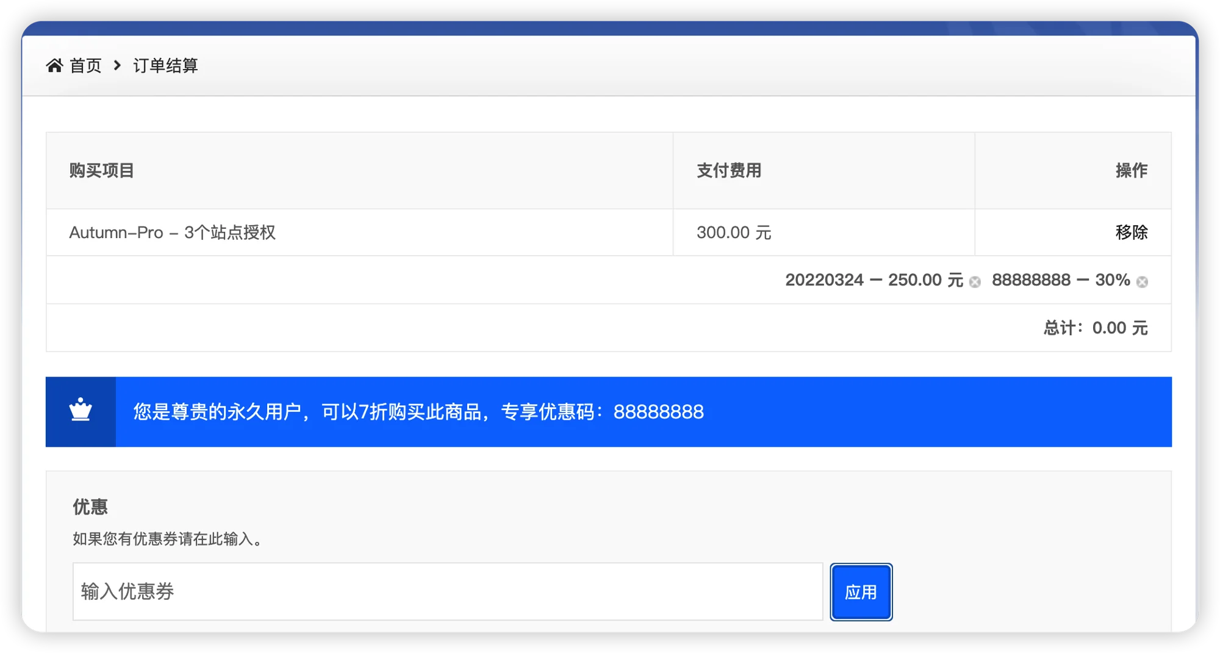Click the breadcrumb chevron arrow
Viewport: 1220px width, 653px height.
[x=117, y=65]
